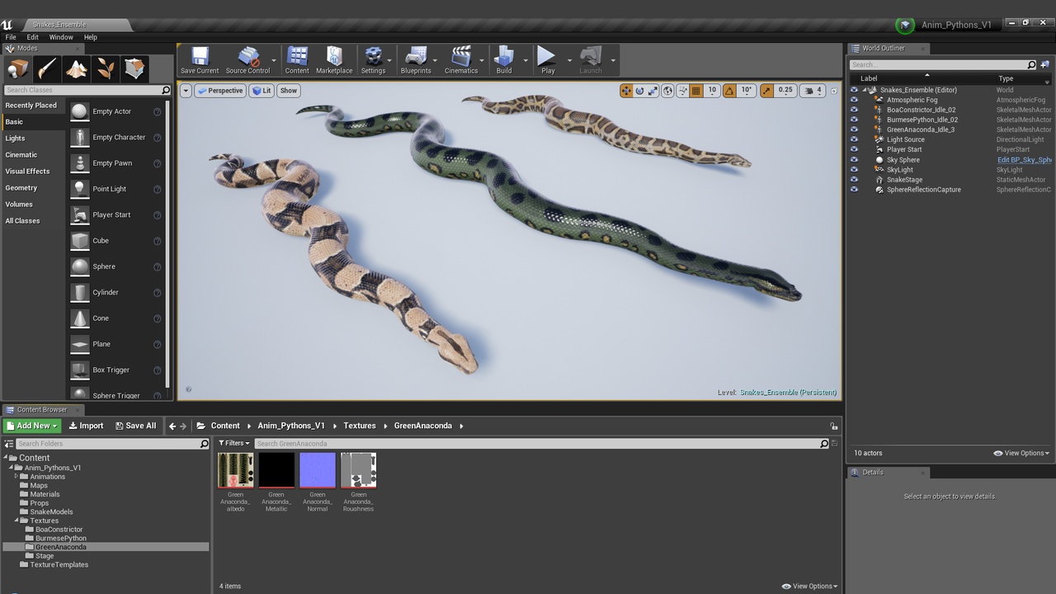Navigate back in Content Browser history
The width and height of the screenshot is (1056, 594).
pos(172,426)
